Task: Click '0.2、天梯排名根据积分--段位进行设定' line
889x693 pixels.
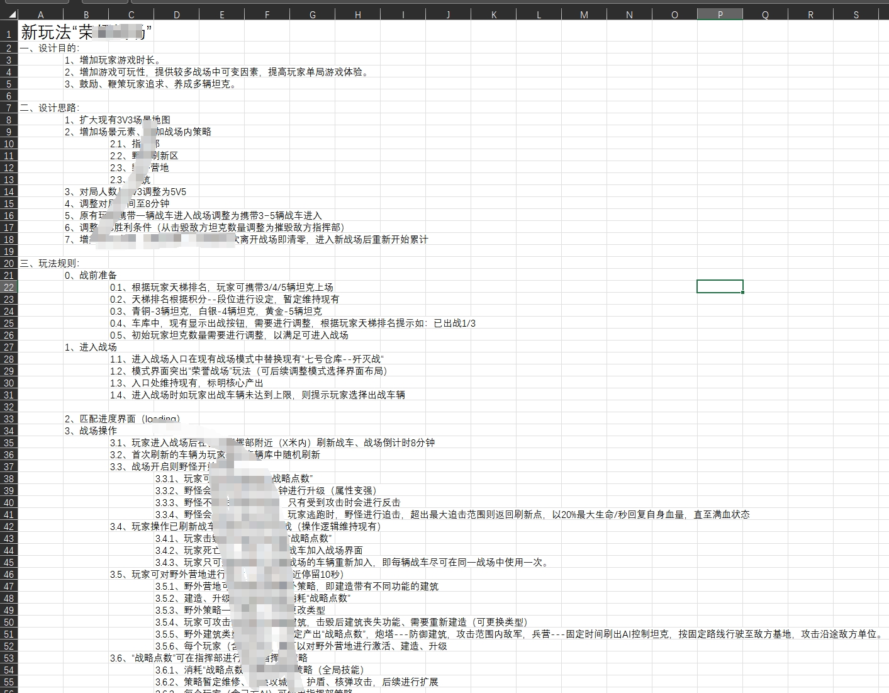Action: click(225, 299)
